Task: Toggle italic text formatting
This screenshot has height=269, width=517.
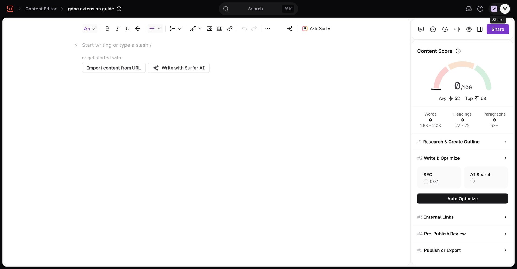Action: 117,29
